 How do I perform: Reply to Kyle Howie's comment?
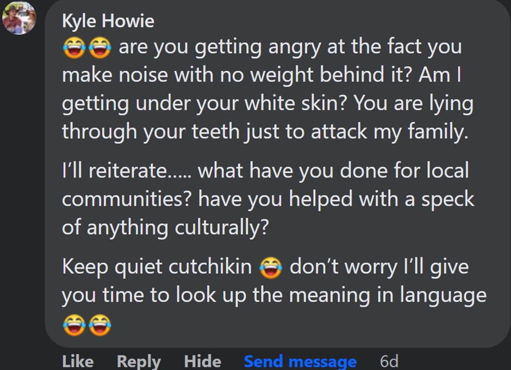tap(139, 361)
